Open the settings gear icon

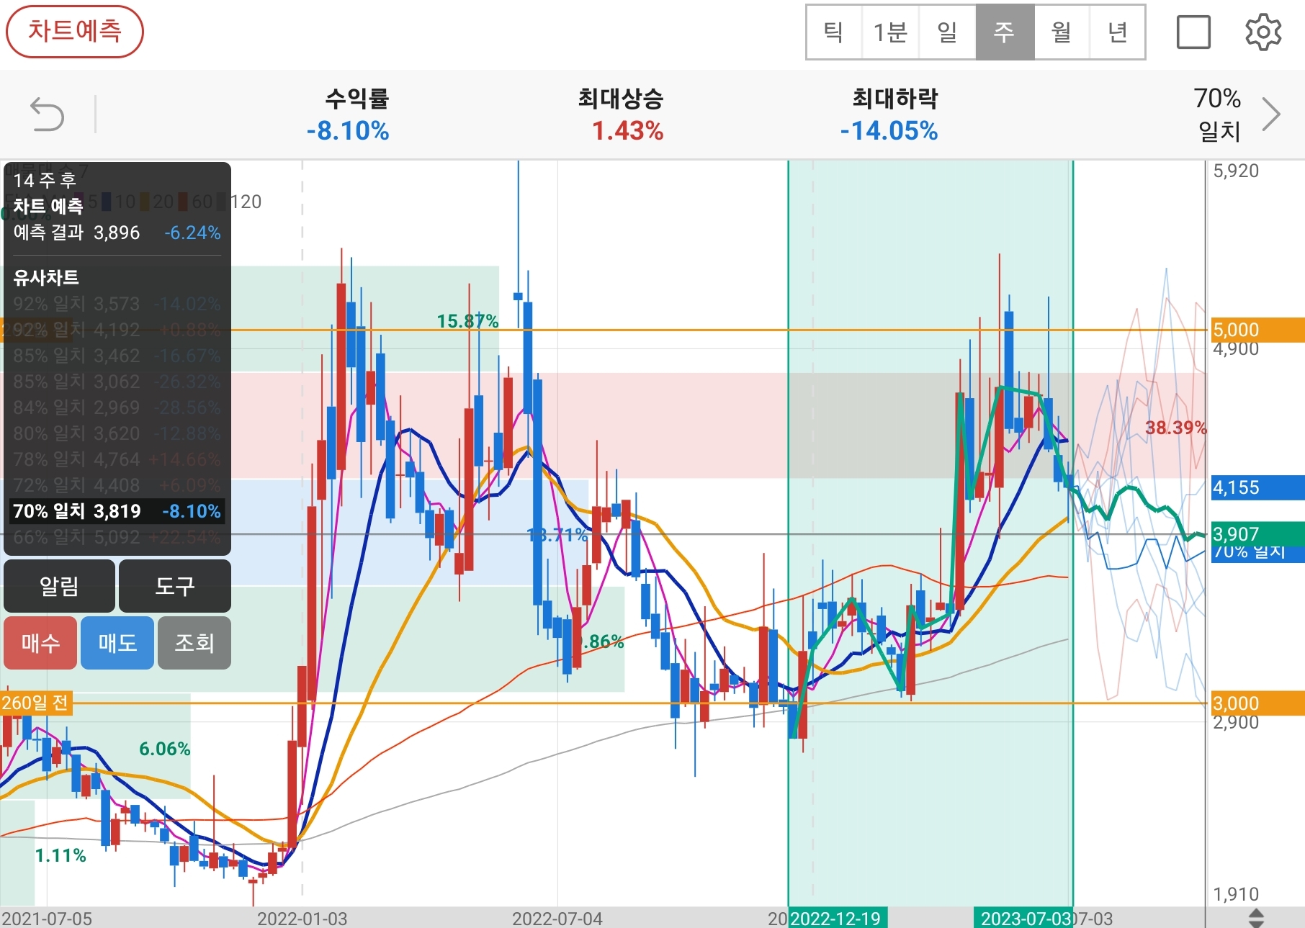click(x=1263, y=32)
